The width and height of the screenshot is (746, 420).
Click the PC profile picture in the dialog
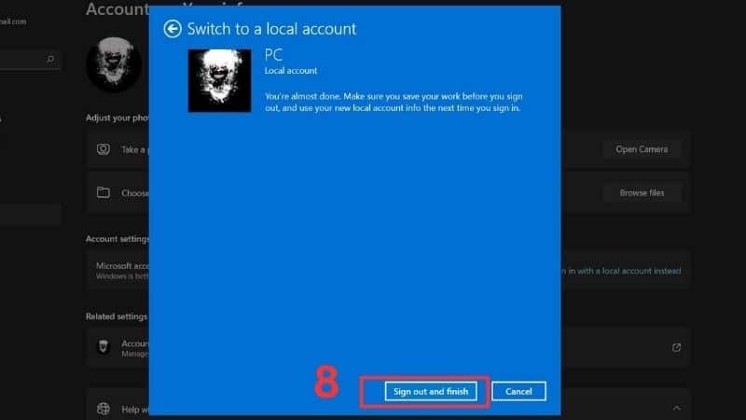tap(219, 80)
